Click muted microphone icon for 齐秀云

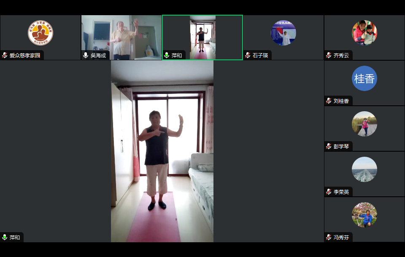[329, 56]
